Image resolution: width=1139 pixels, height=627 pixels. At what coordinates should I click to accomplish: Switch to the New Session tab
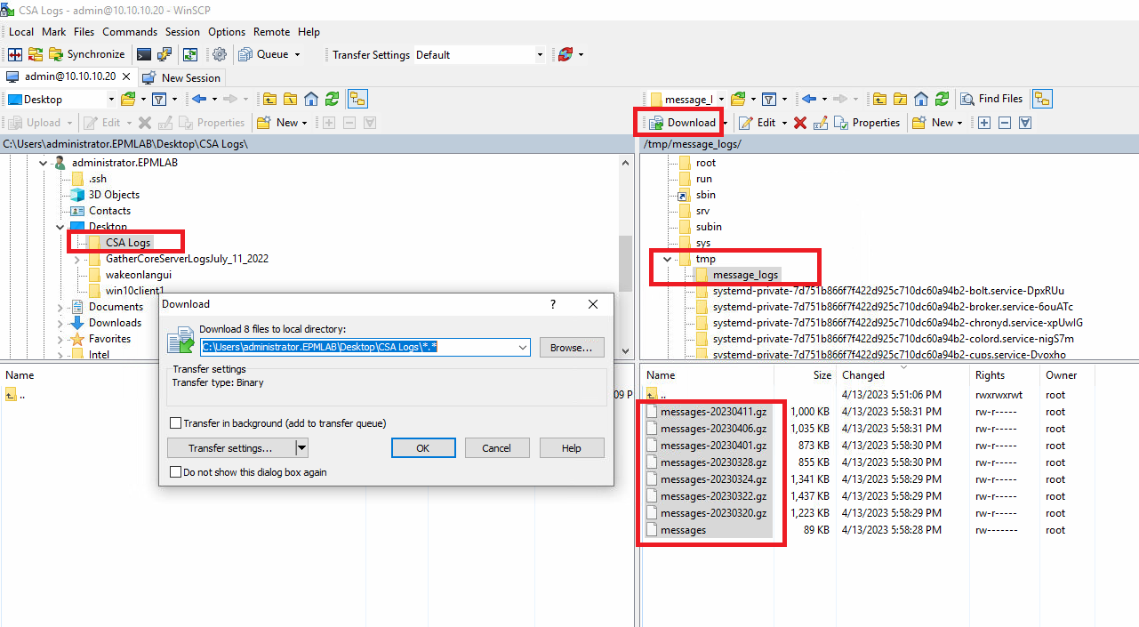181,77
